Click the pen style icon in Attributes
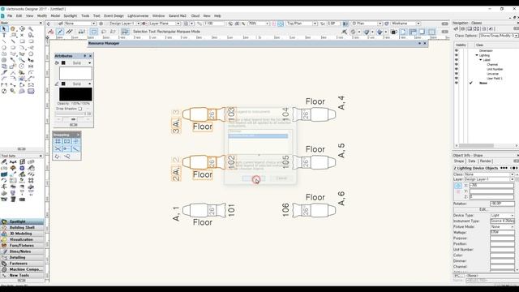The image size is (519, 292). tap(57, 84)
